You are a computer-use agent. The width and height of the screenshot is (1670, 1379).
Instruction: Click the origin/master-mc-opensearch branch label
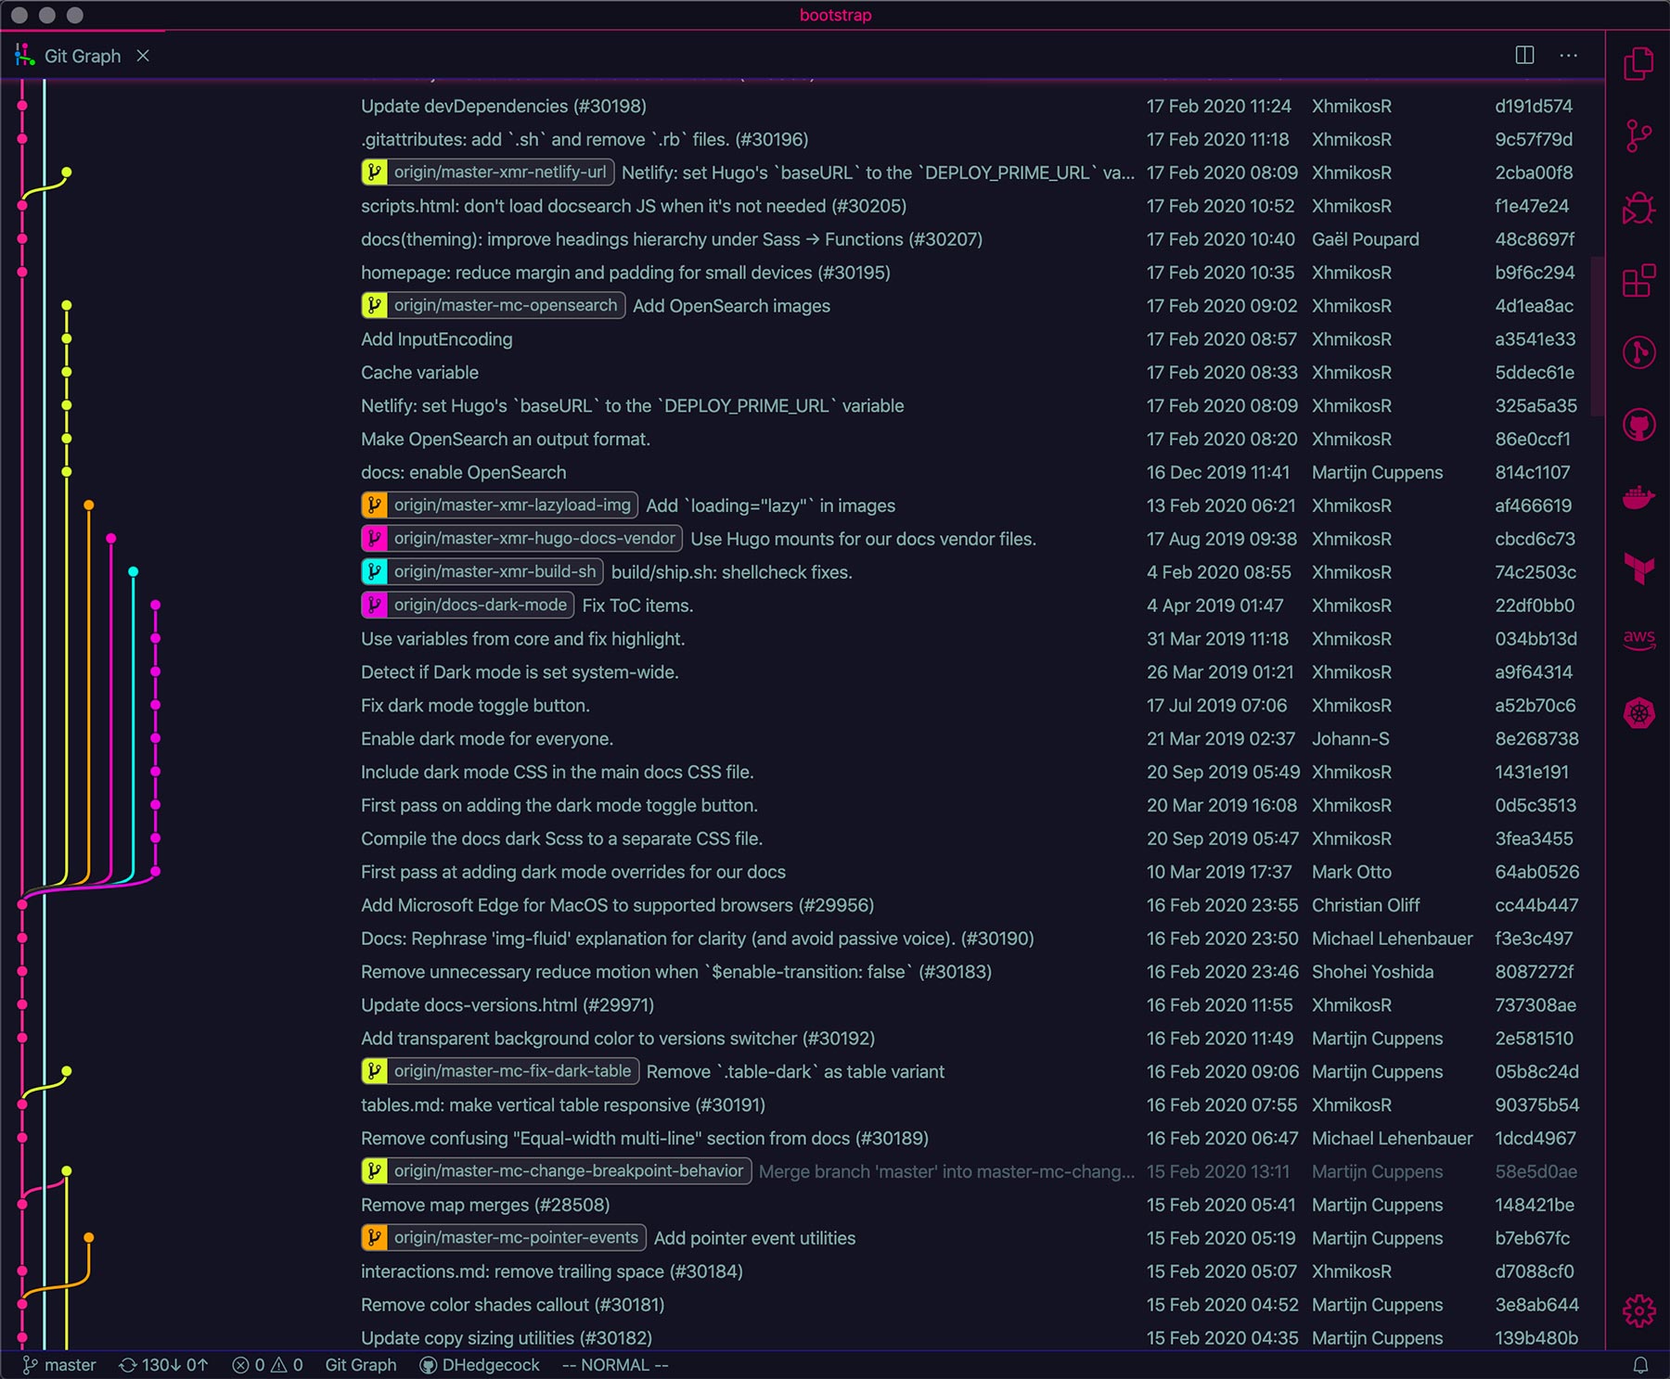click(x=493, y=305)
